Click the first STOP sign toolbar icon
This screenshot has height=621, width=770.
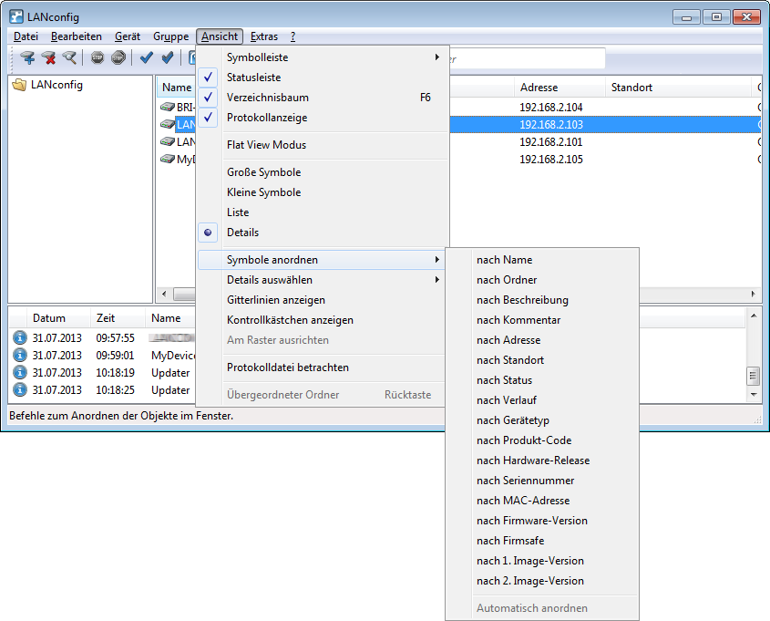click(x=98, y=58)
